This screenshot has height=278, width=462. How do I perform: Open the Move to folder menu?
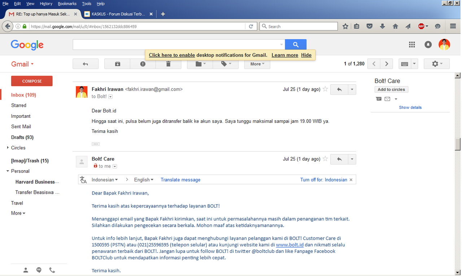tap(200, 64)
